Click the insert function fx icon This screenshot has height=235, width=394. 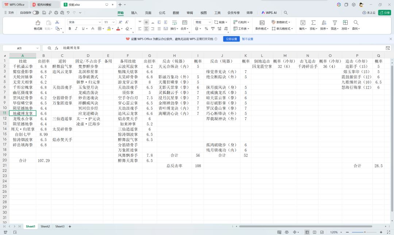point(57,48)
